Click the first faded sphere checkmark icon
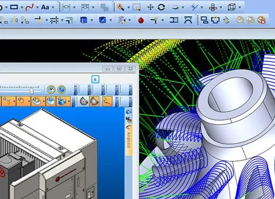This screenshot has width=275, height=199. 240,20
